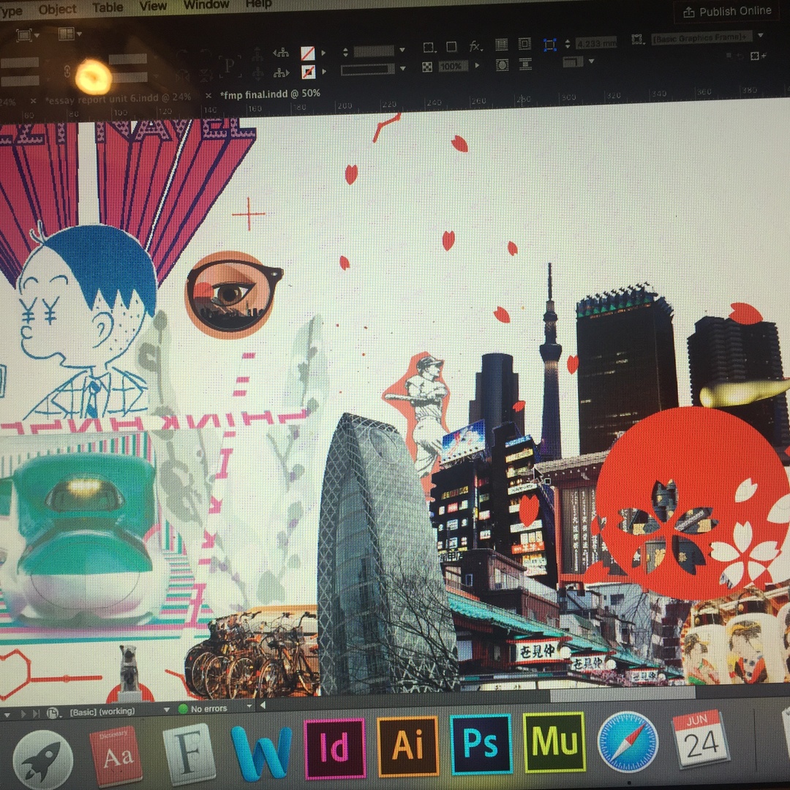The image size is (790, 790).
Task: Click the stroke color swatch
Action: click(x=308, y=72)
